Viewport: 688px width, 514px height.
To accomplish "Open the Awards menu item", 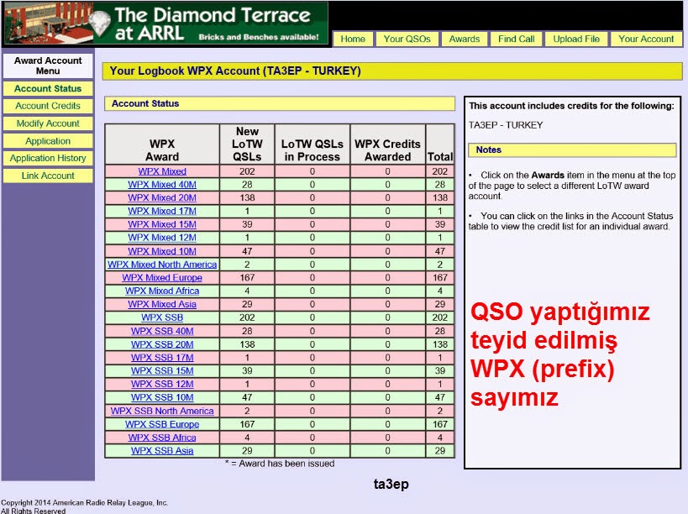I will tap(465, 39).
